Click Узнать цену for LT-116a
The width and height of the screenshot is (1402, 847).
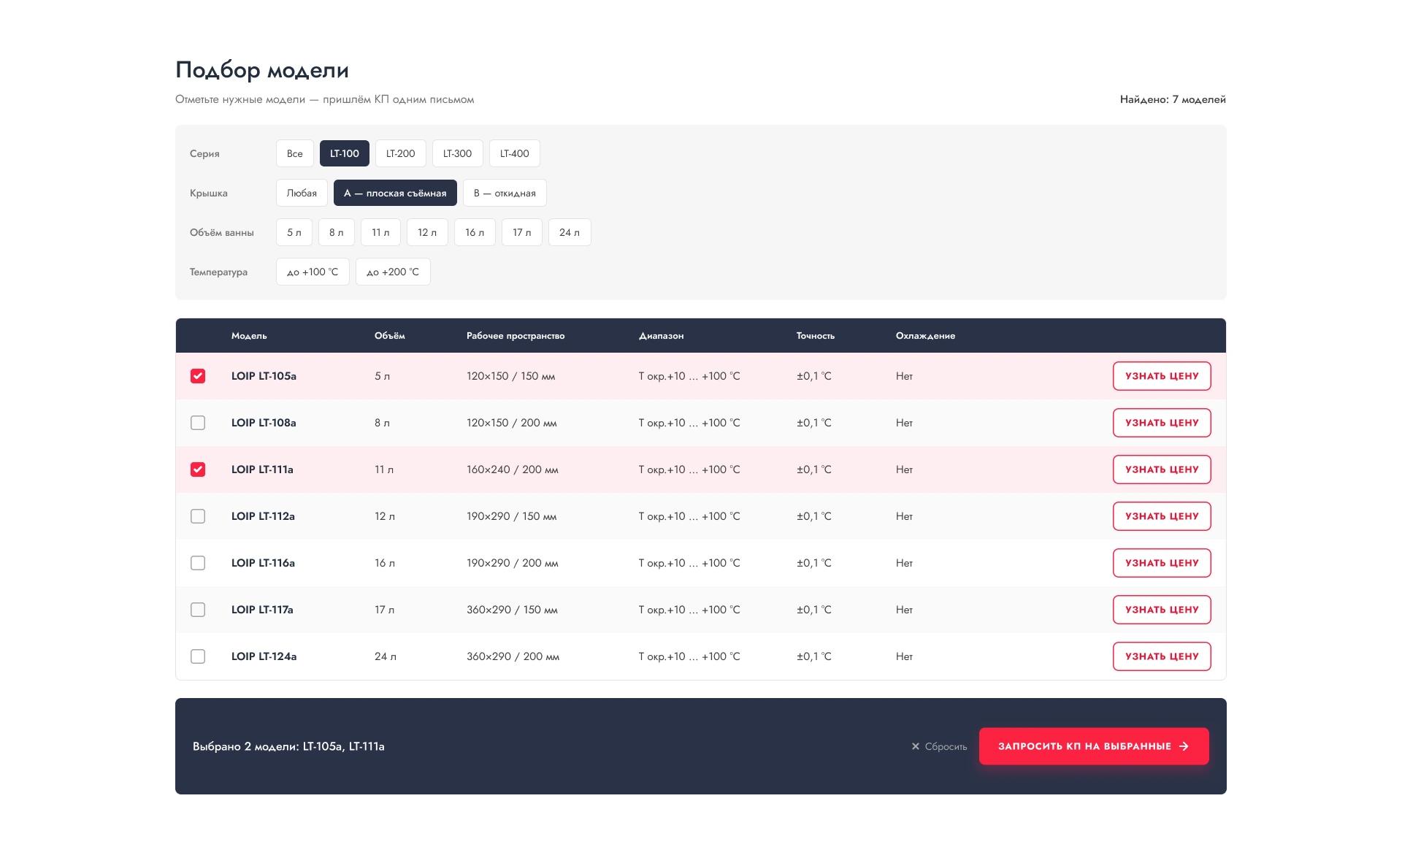[x=1162, y=563]
